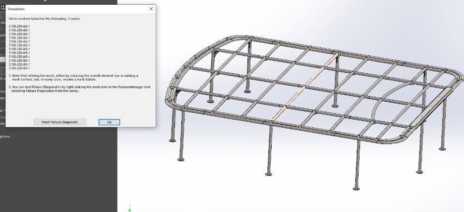The width and height of the screenshot is (464, 212).
Task: Select the highlighted orange beam in the model
Action: pos(305,86)
